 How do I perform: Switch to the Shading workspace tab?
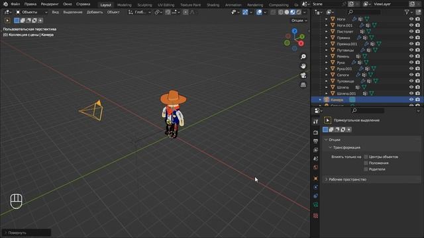click(x=213, y=5)
